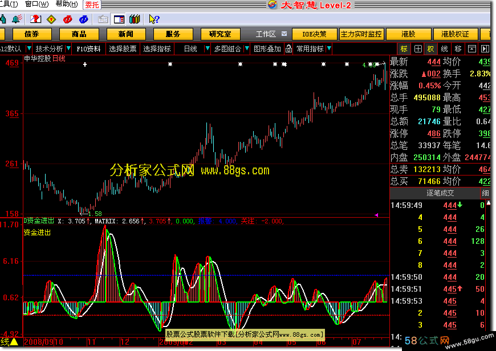
Task: Click the yellow diamond up-arrow icon
Action: 51,19
